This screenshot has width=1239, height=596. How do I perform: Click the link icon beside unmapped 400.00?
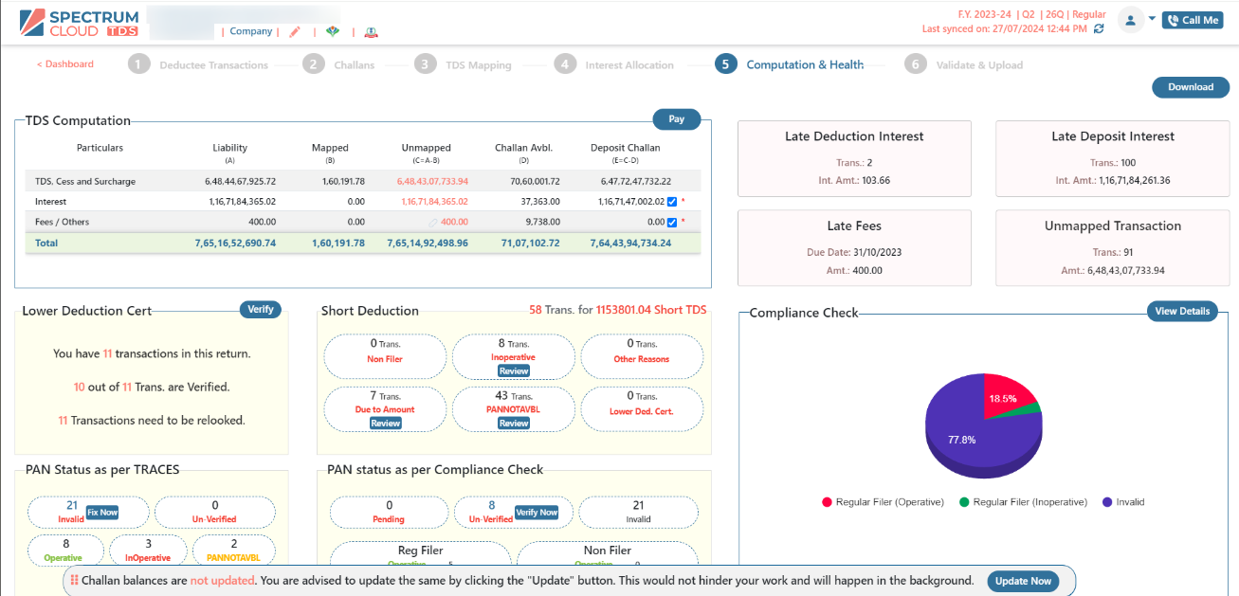tap(433, 223)
